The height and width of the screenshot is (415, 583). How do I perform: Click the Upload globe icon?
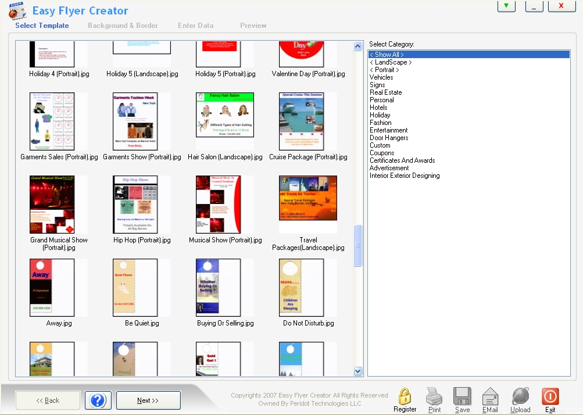tap(520, 396)
